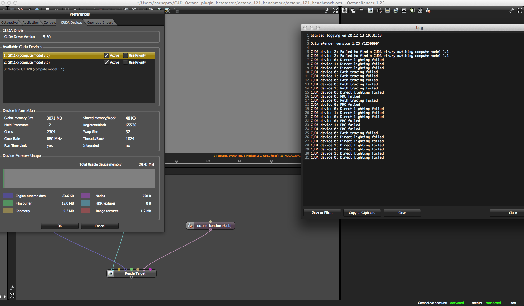Select the GeForce GT 120 device row

[79, 69]
